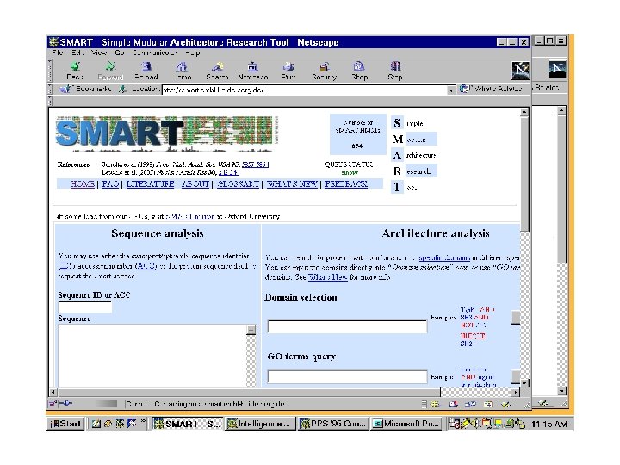
Task: Switch to Intelligence taskbar button
Action: coord(260,424)
